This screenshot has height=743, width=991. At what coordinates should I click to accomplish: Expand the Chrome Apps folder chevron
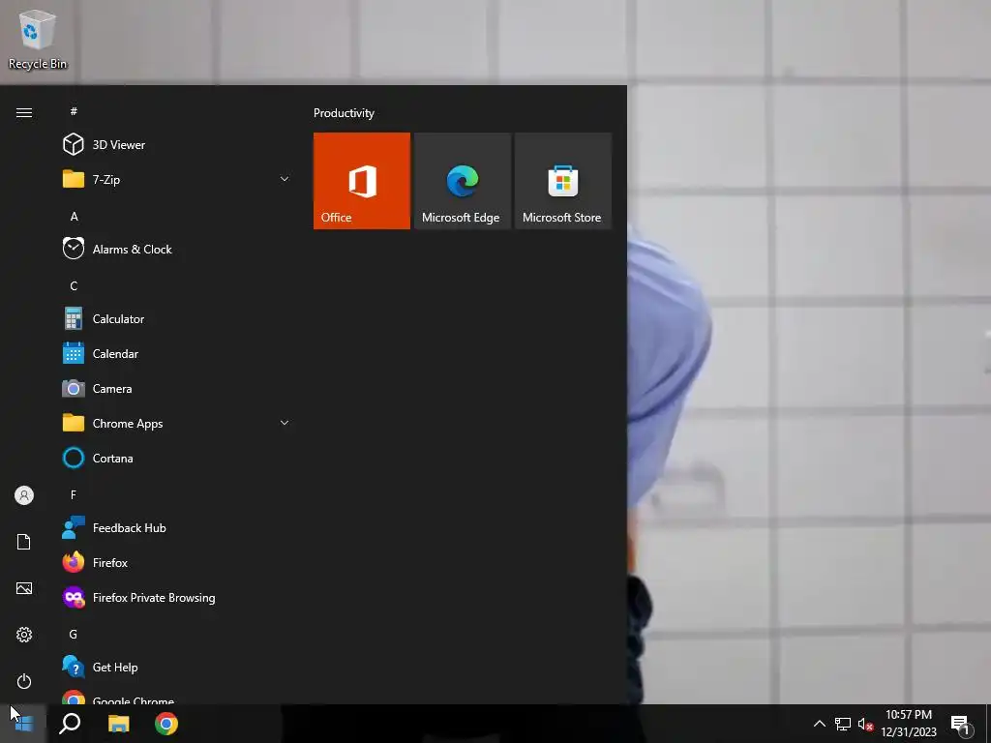(x=285, y=424)
